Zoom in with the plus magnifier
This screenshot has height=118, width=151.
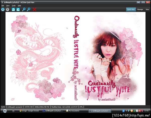click(24, 9)
